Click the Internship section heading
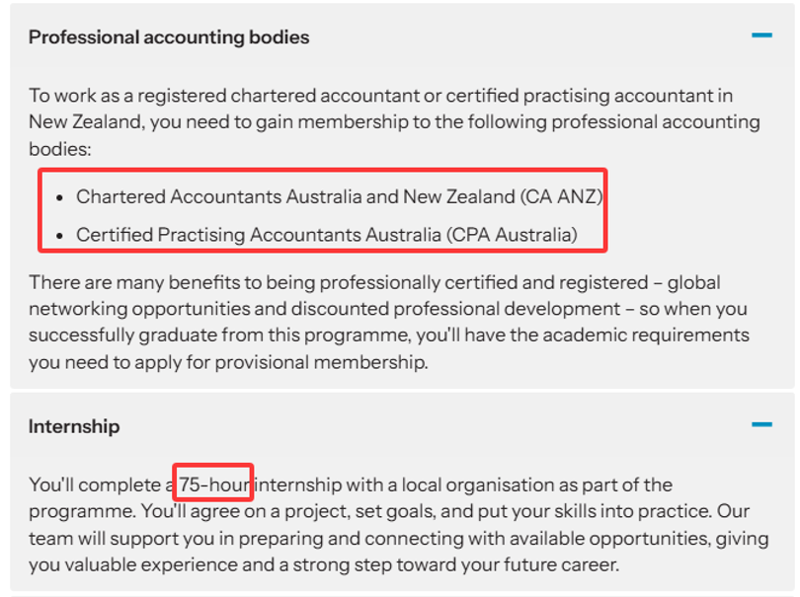The height and width of the screenshot is (597, 800). pyautogui.click(x=74, y=426)
